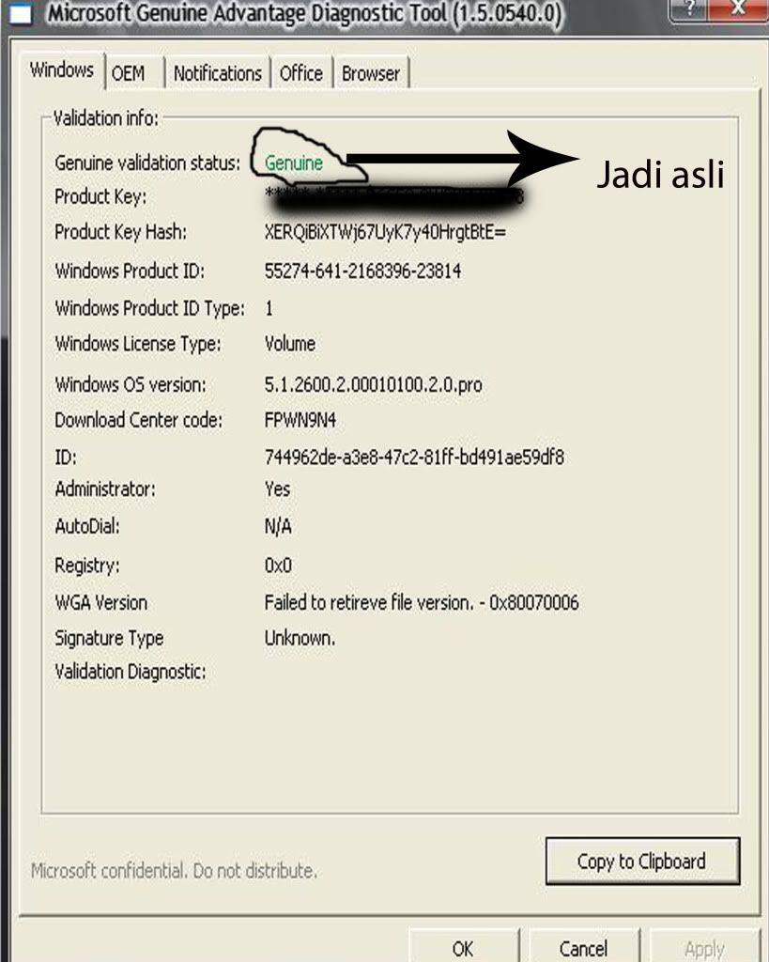Viewport: 769px width, 962px height.
Task: Click the Product Key Hash value XERQiBiXTWj67UyK7y40HrgtBtE=
Action: [x=386, y=232]
